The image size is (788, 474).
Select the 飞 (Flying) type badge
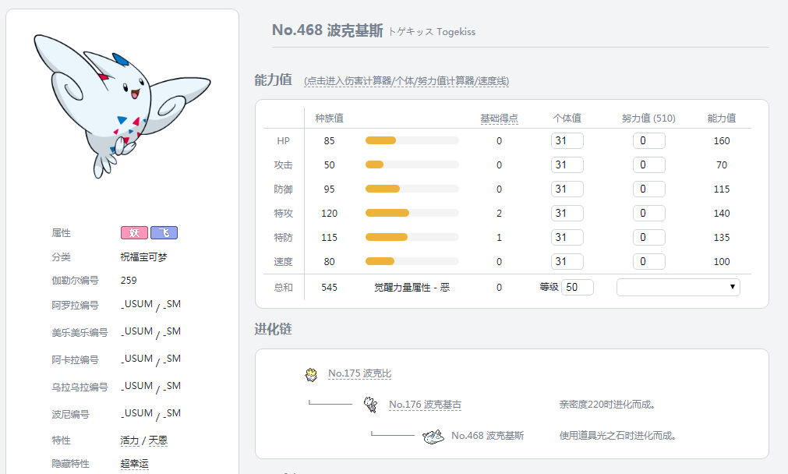[x=164, y=233]
